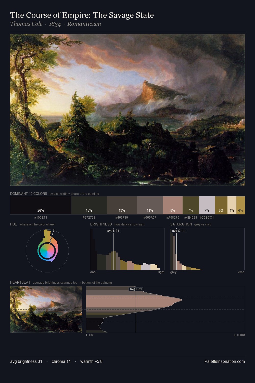Click the 'vivid' axis label

(241, 272)
